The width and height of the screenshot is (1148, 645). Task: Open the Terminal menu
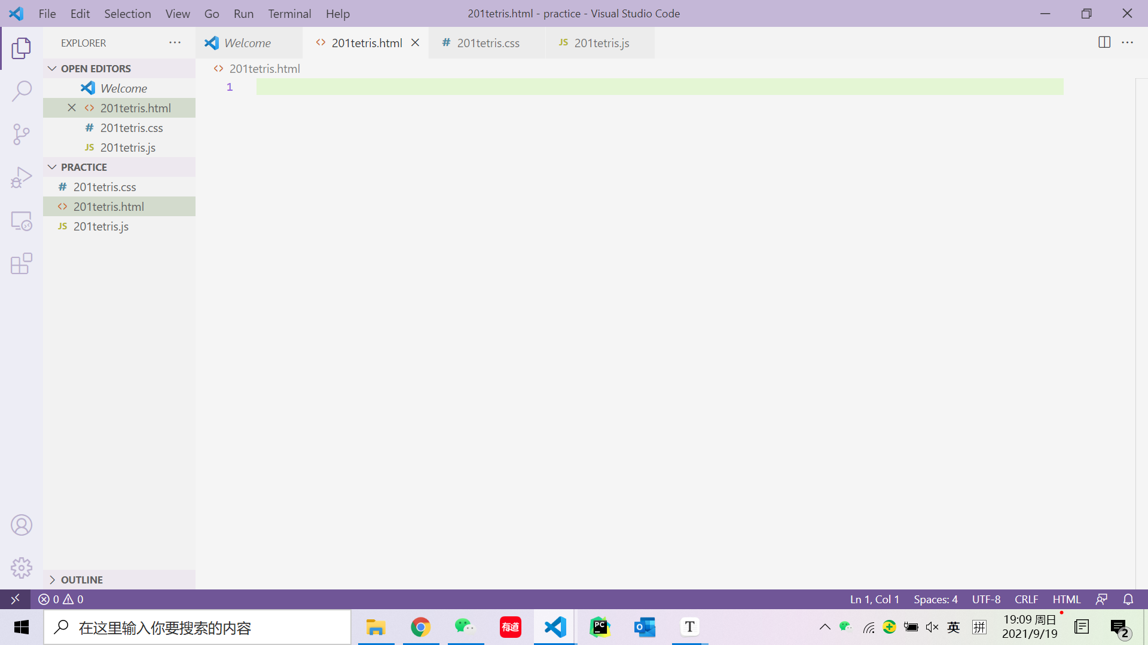289,13
